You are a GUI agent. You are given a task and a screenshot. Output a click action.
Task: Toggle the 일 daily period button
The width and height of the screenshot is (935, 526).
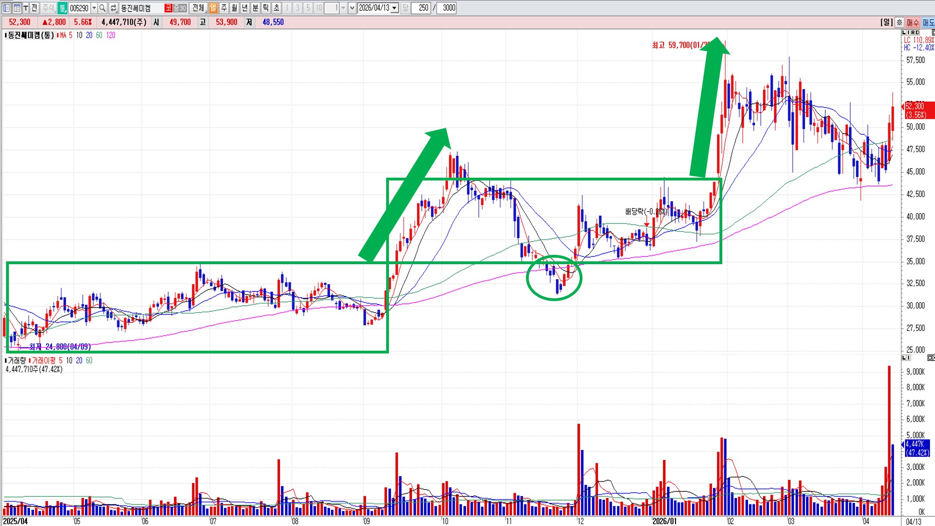point(213,8)
